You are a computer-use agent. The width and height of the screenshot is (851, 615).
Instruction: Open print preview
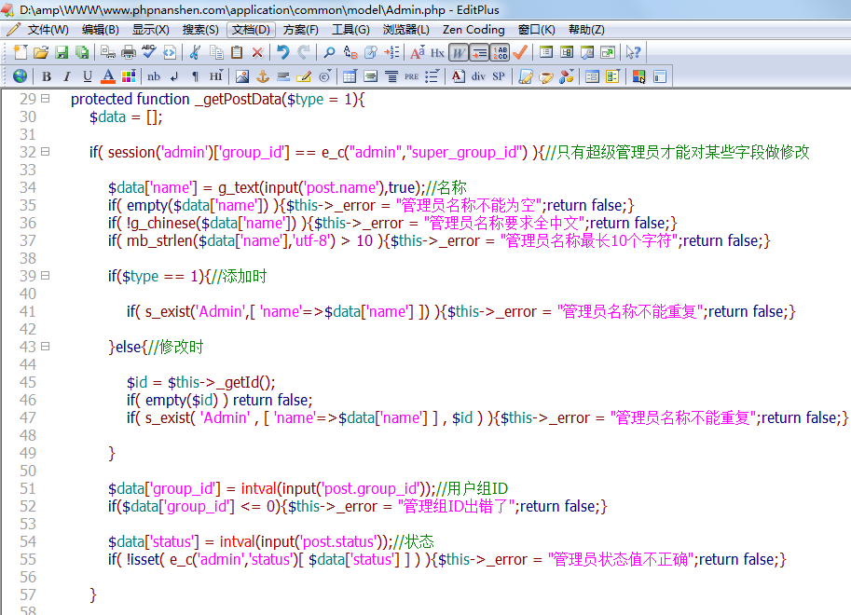108,53
